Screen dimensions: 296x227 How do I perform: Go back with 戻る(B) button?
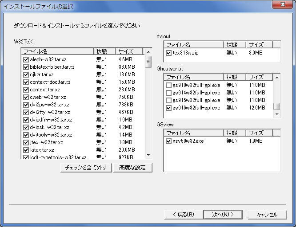184,215
